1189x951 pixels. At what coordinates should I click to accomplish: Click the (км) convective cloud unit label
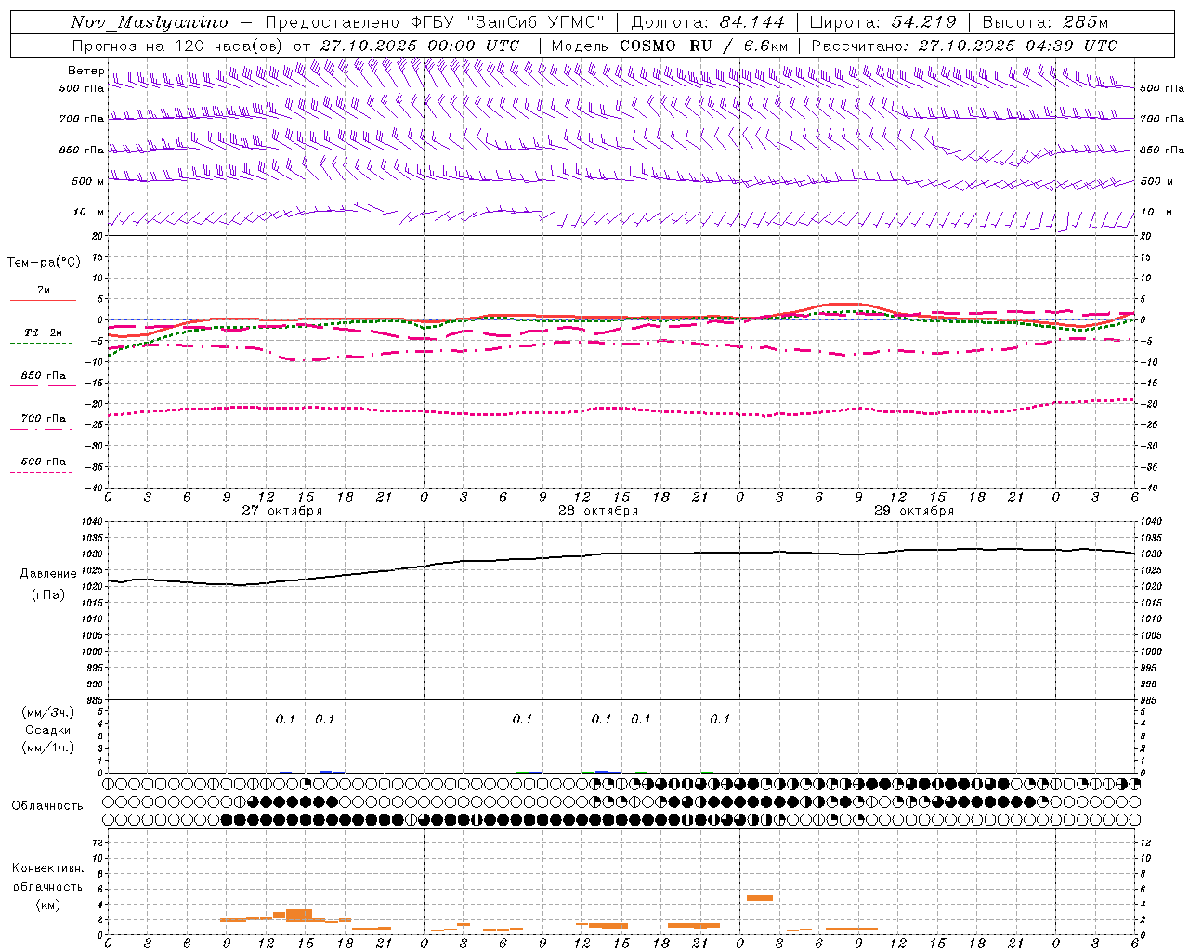pos(47,905)
